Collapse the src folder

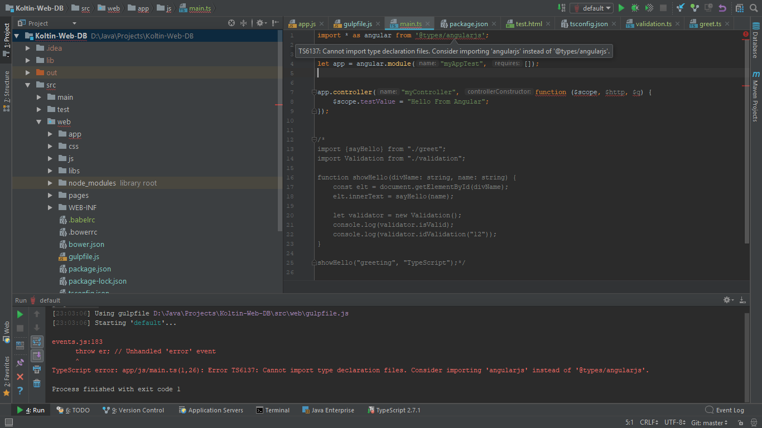[x=28, y=85]
